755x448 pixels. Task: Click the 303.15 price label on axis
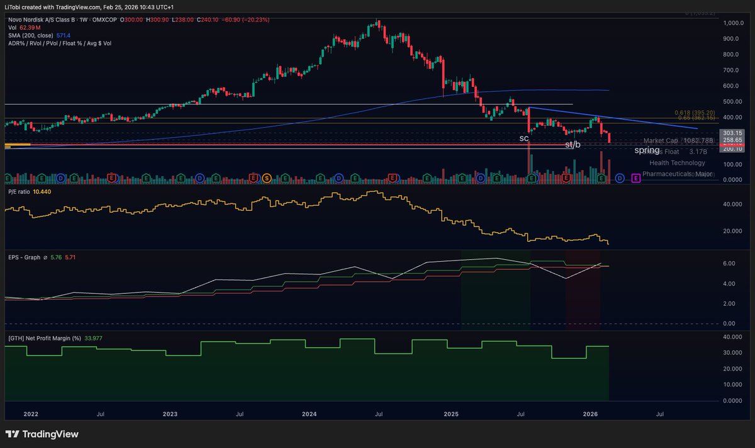[x=734, y=133]
